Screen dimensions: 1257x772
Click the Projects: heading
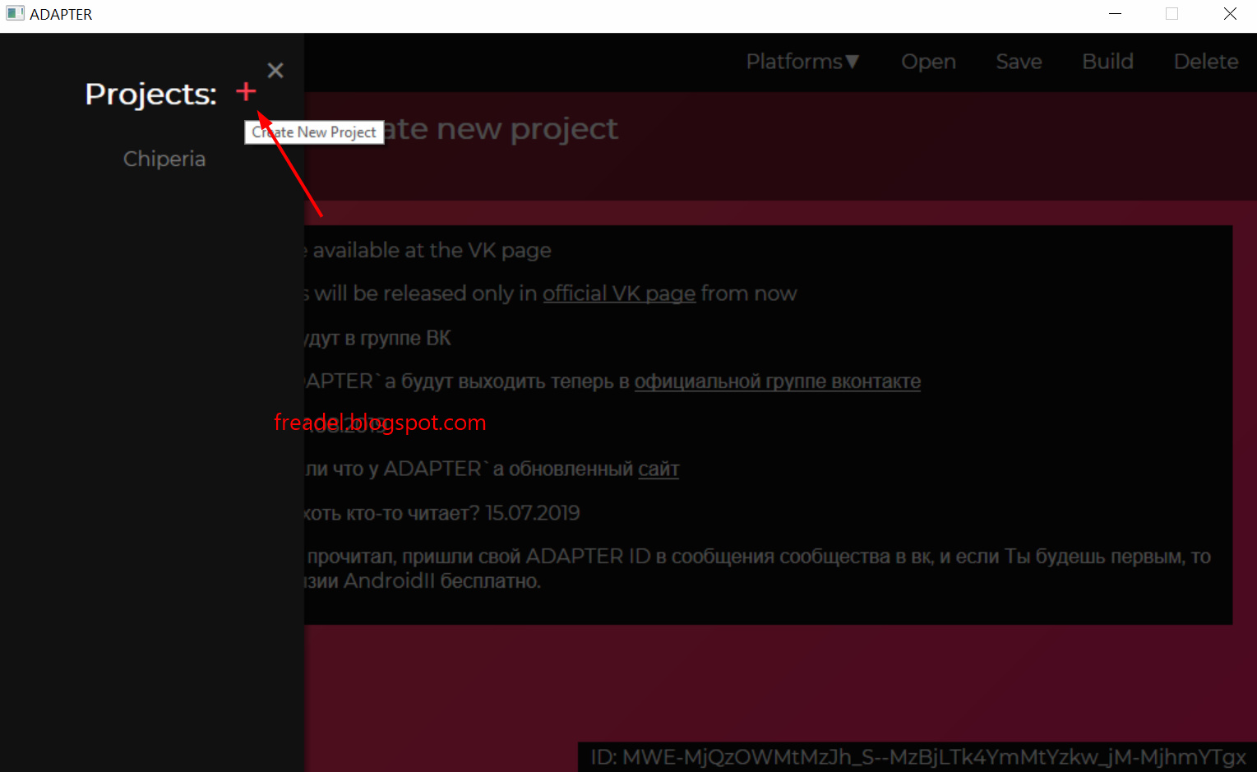[x=150, y=94]
